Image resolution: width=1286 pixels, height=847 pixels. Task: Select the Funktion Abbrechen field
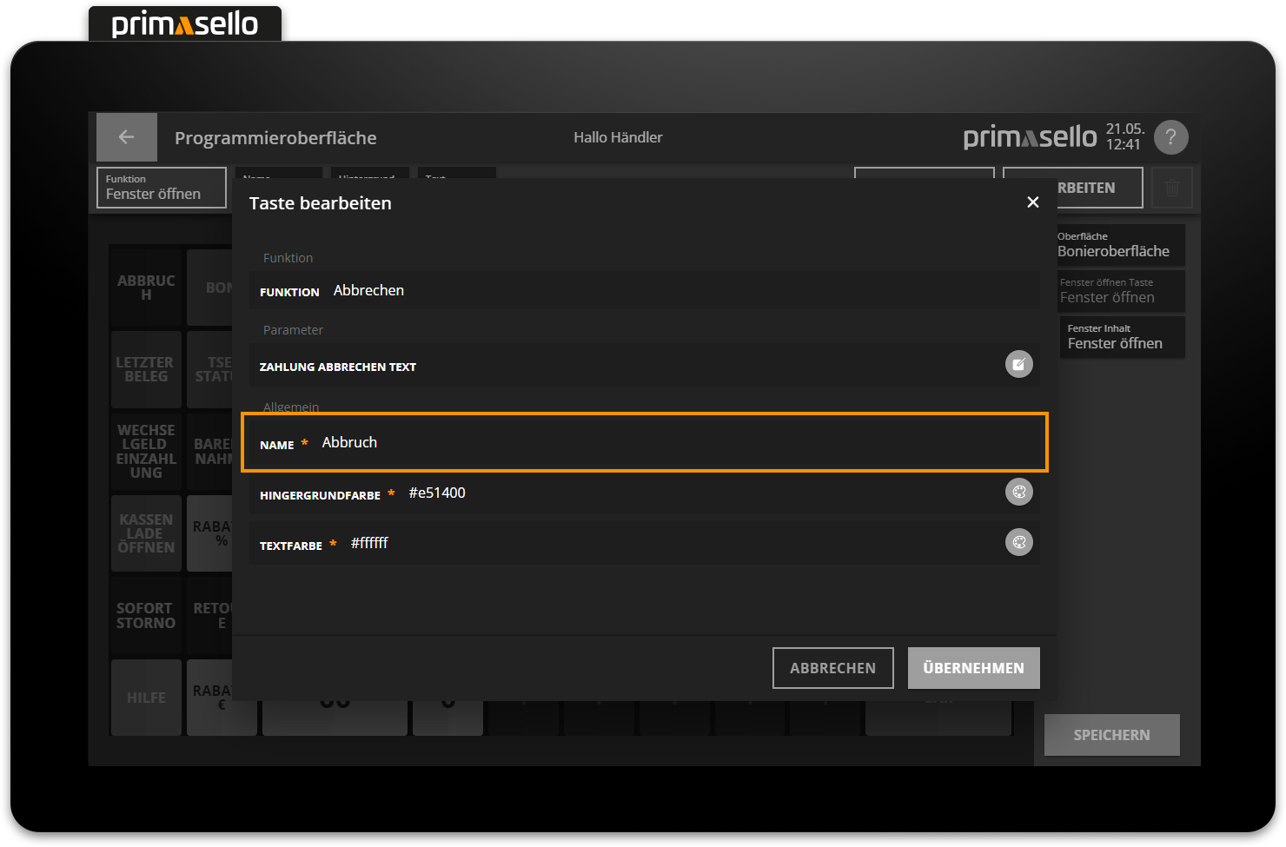pos(643,291)
